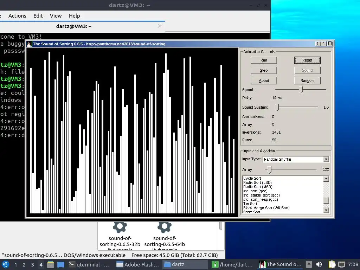This screenshot has width=360, height=270.
Task: Click the Runs value 50
Action: (274, 140)
